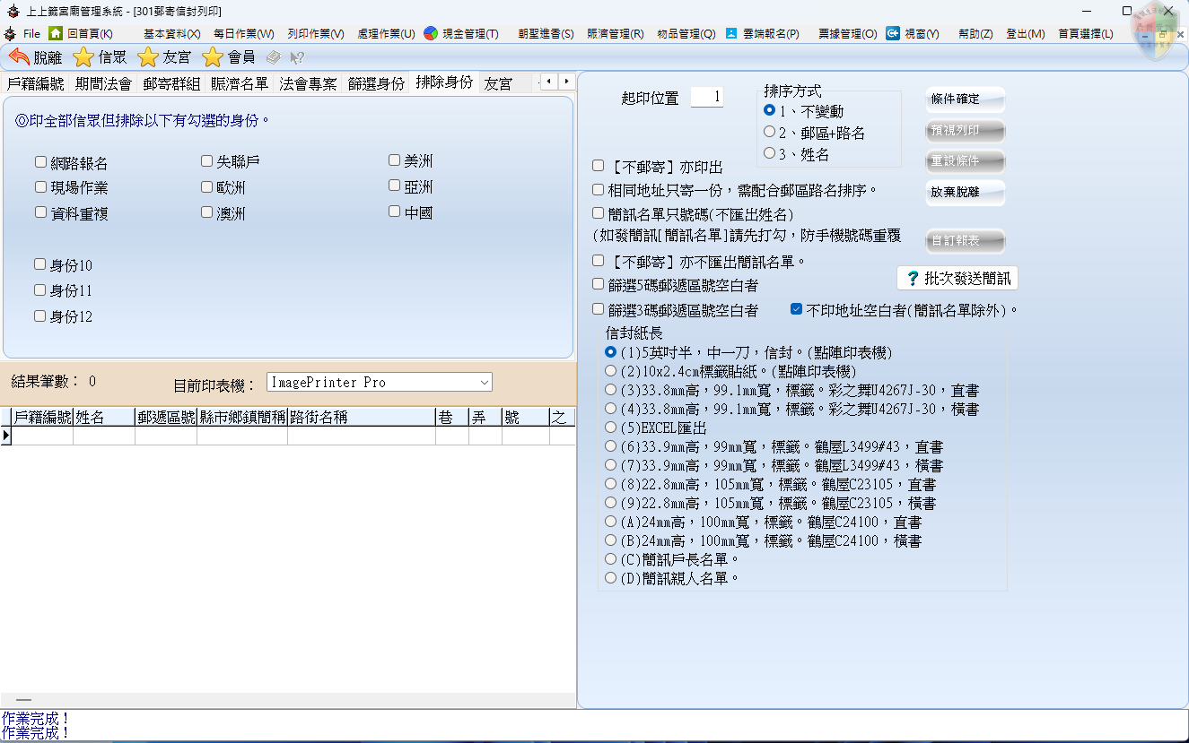This screenshot has width=1189, height=743.
Task: Click the 友宮 star toolbar icon
Action: pos(148,57)
